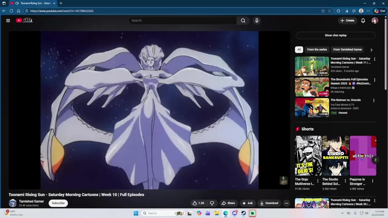The image size is (388, 218).
Task: Click the browser home button
Action: (18, 11)
